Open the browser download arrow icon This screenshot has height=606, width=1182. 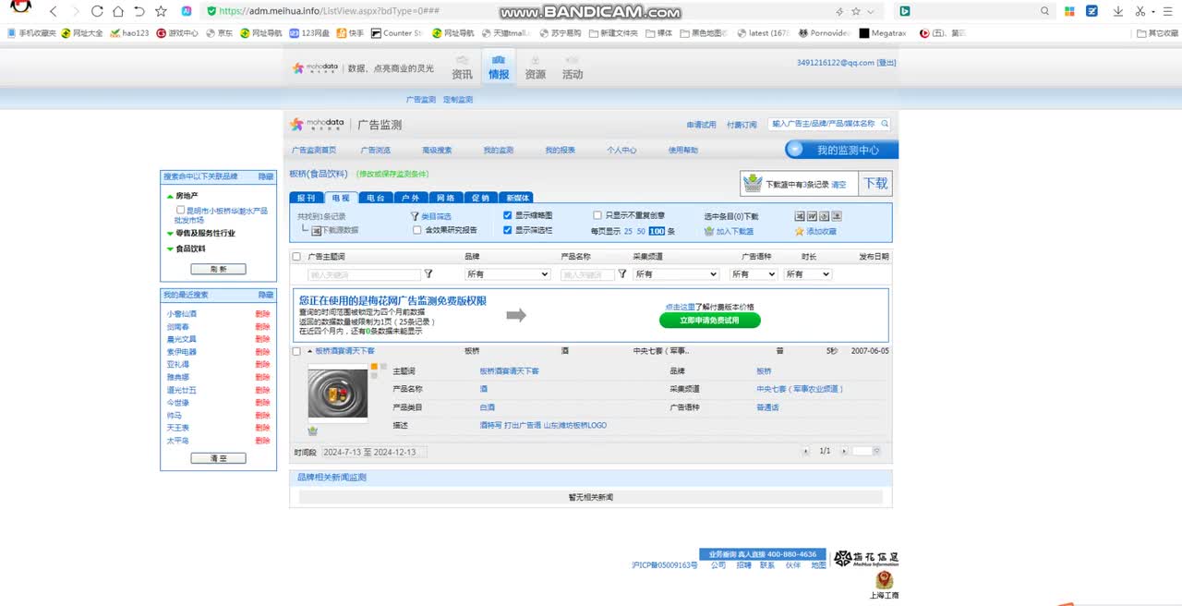click(x=1118, y=11)
